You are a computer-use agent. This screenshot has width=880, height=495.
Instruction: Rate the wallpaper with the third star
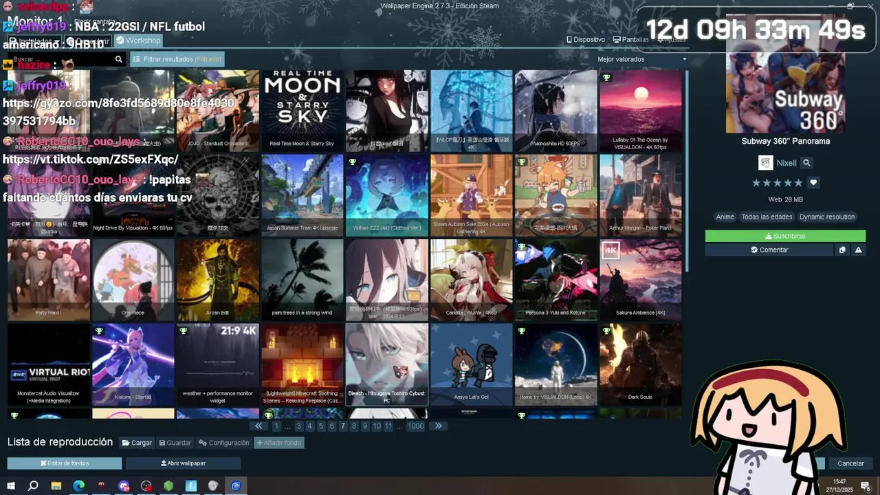tap(778, 183)
